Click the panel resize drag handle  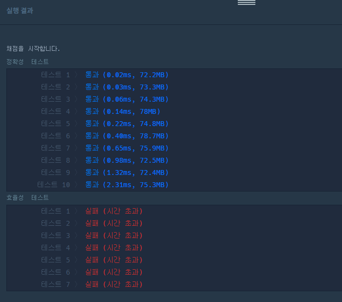[x=247, y=2]
